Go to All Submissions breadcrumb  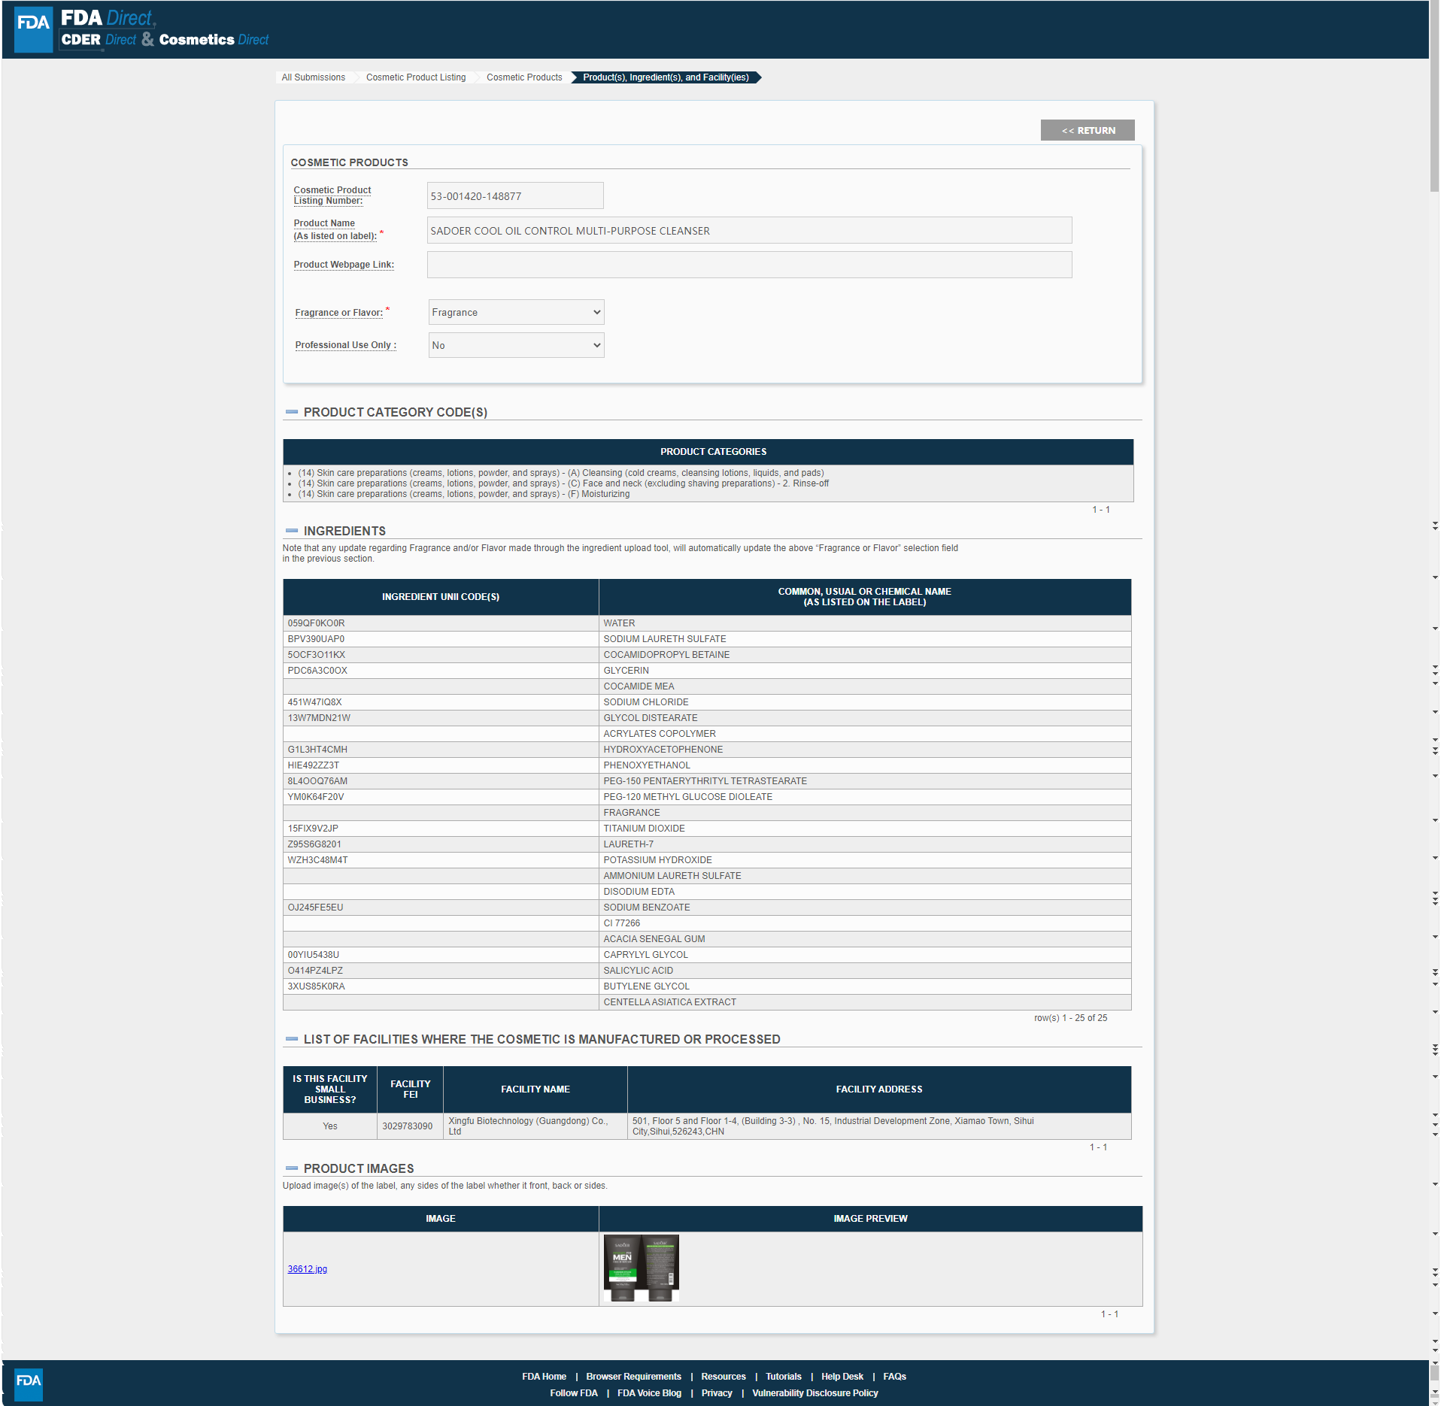point(313,77)
